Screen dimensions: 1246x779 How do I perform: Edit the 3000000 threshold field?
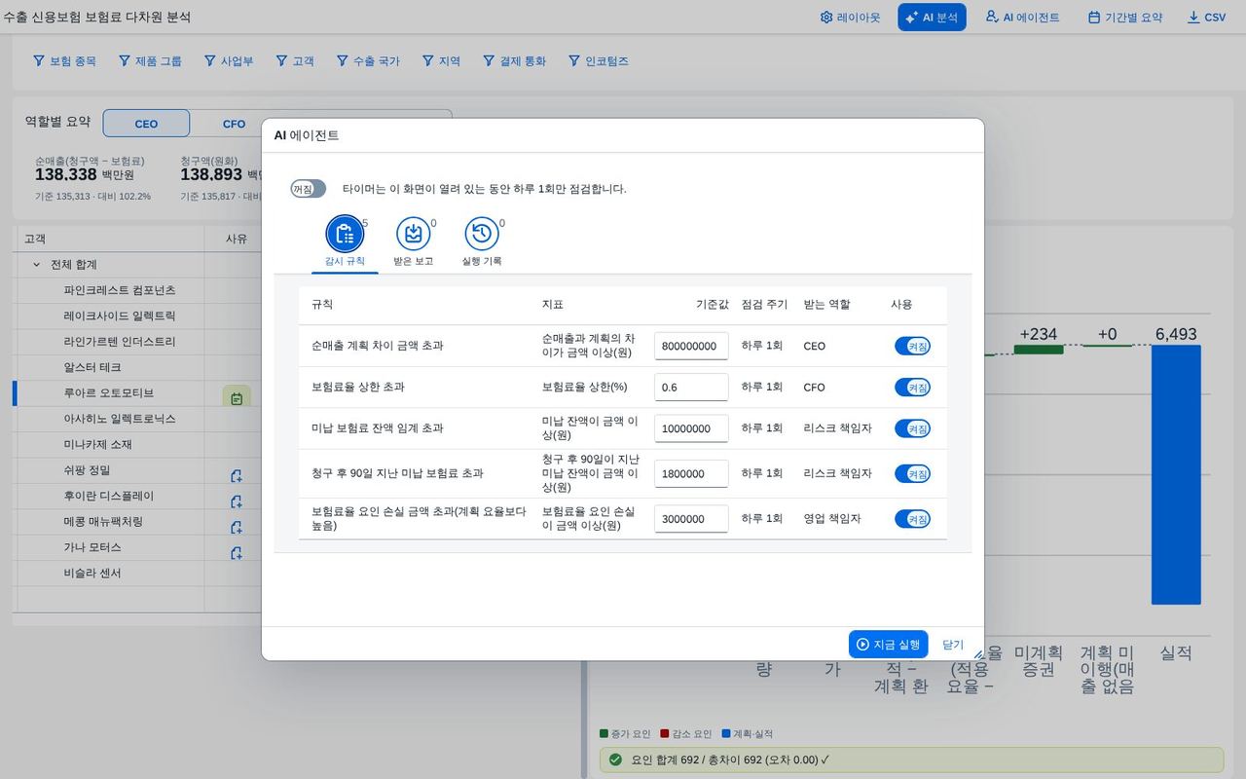[x=691, y=519]
